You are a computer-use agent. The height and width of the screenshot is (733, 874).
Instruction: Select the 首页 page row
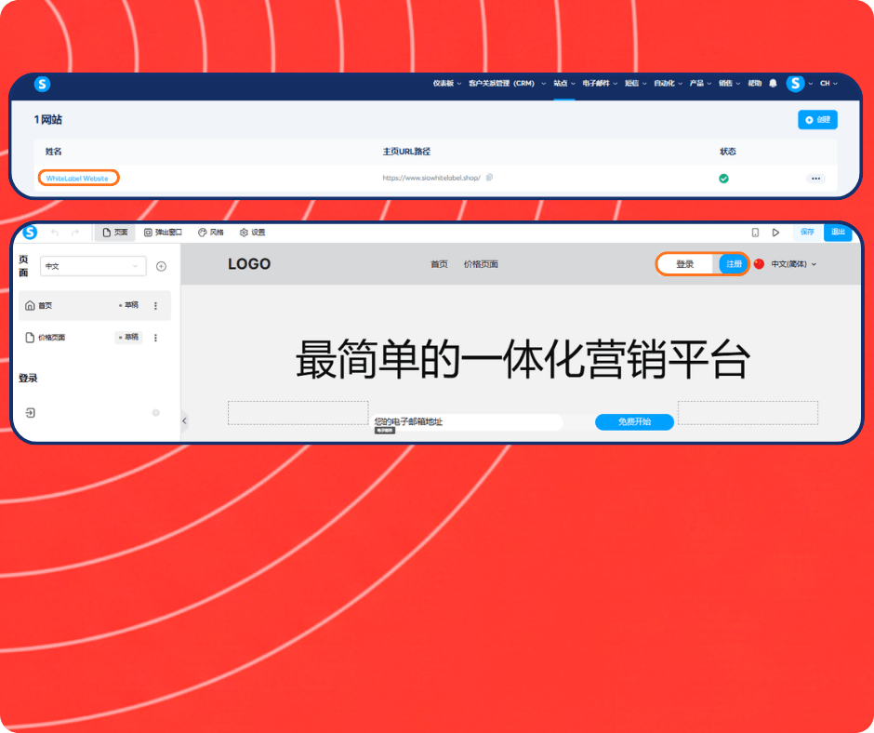click(95, 305)
